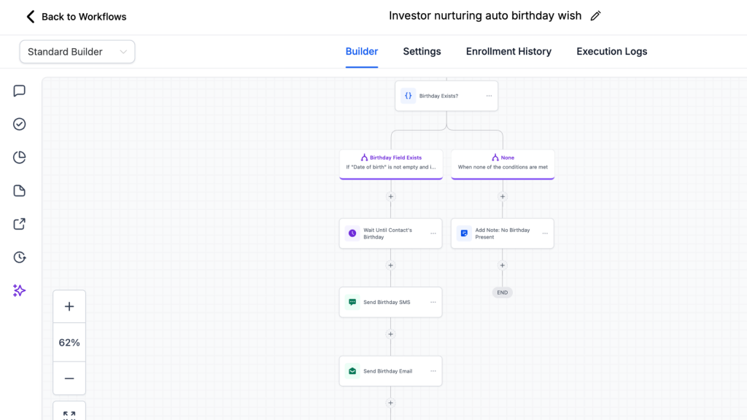
Task: Open options menu for Send Birthday SMS
Action: pyautogui.click(x=433, y=302)
